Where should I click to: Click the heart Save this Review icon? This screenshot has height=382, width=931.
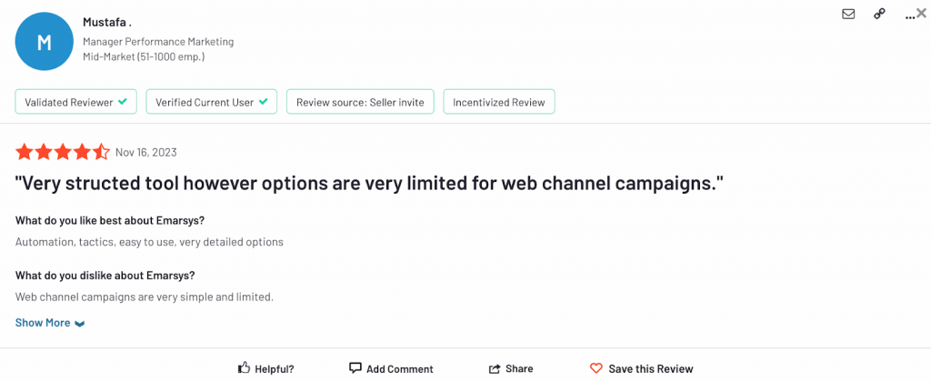pos(596,368)
